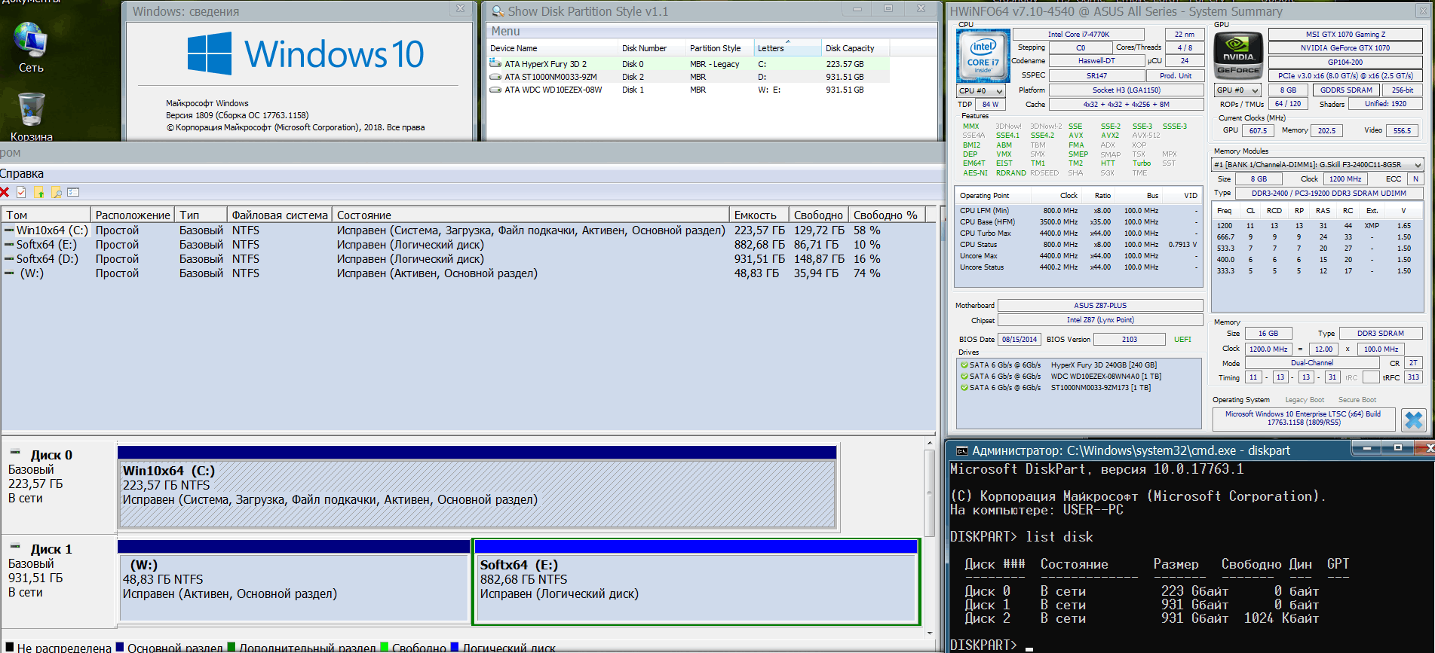1435x653 pixels.
Task: Click the disk icon of ATA WDC WD10EZEX-08W
Action: (x=495, y=90)
